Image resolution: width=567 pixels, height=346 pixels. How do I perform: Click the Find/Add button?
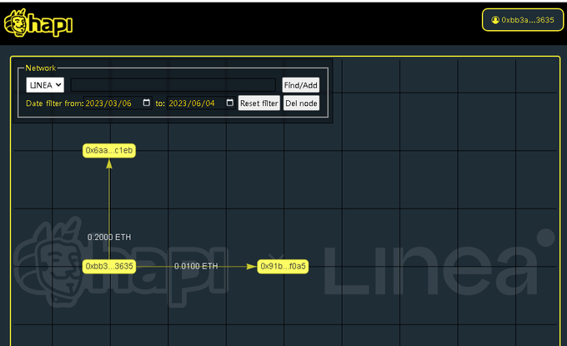click(300, 85)
